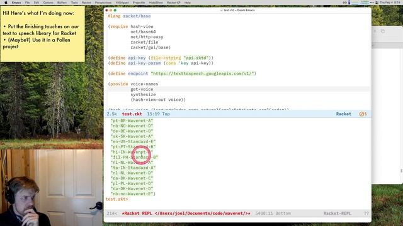Click the "api.rktd" string literal
403x226 pixels.
coord(196,58)
